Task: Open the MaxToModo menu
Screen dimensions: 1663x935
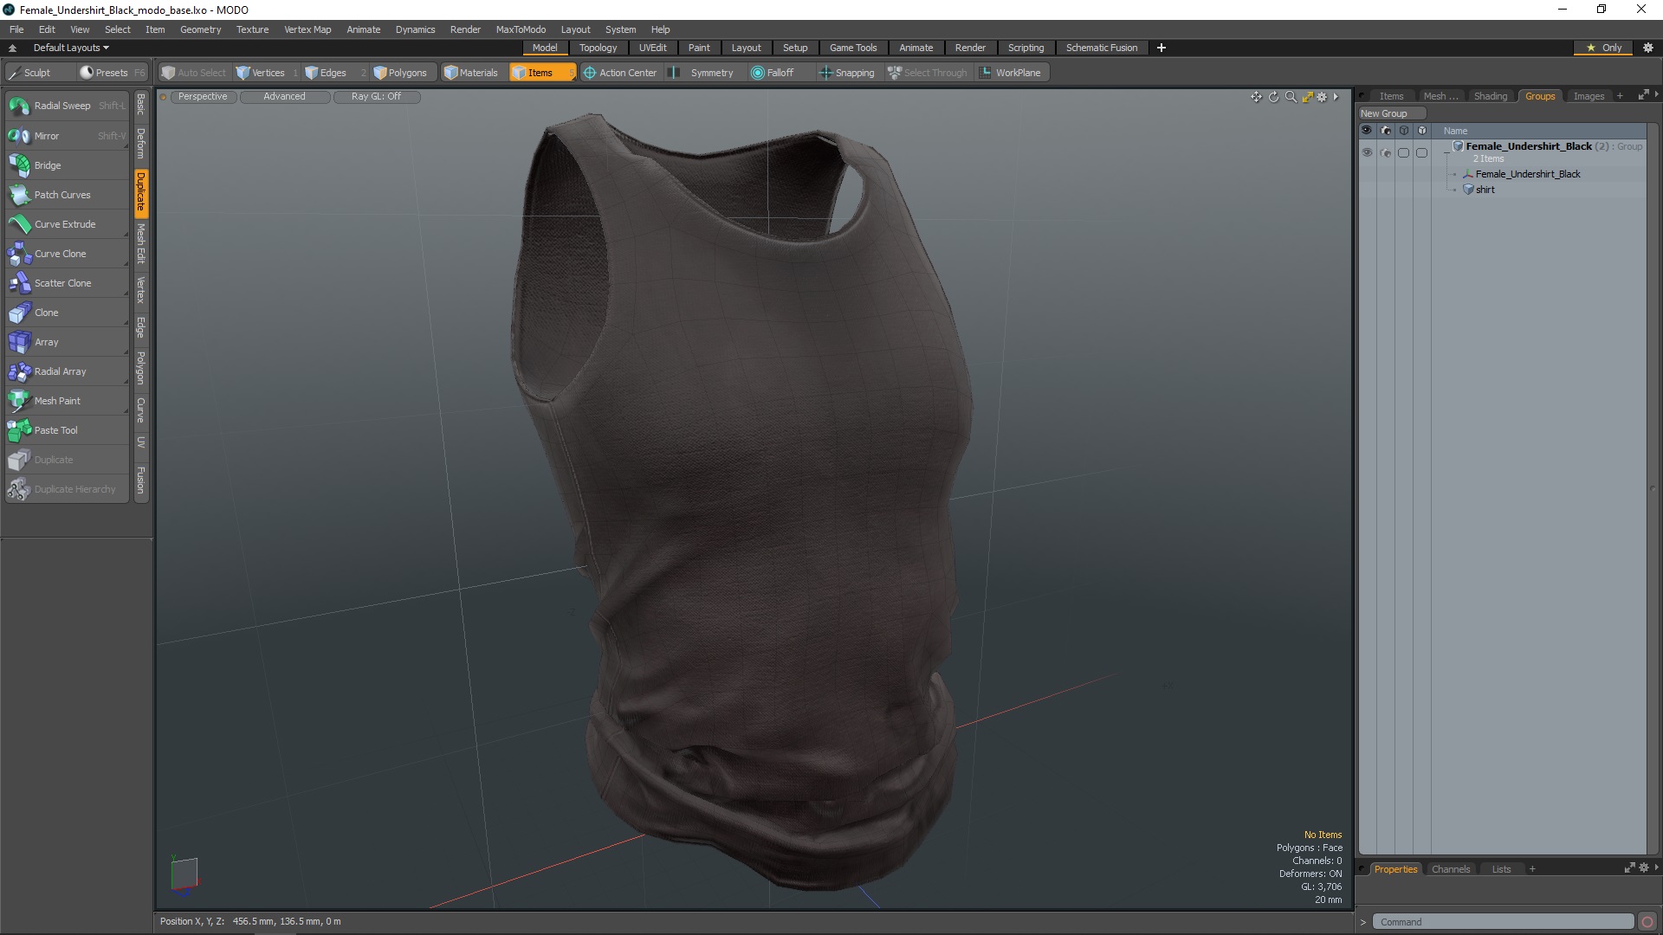Action: tap(521, 29)
